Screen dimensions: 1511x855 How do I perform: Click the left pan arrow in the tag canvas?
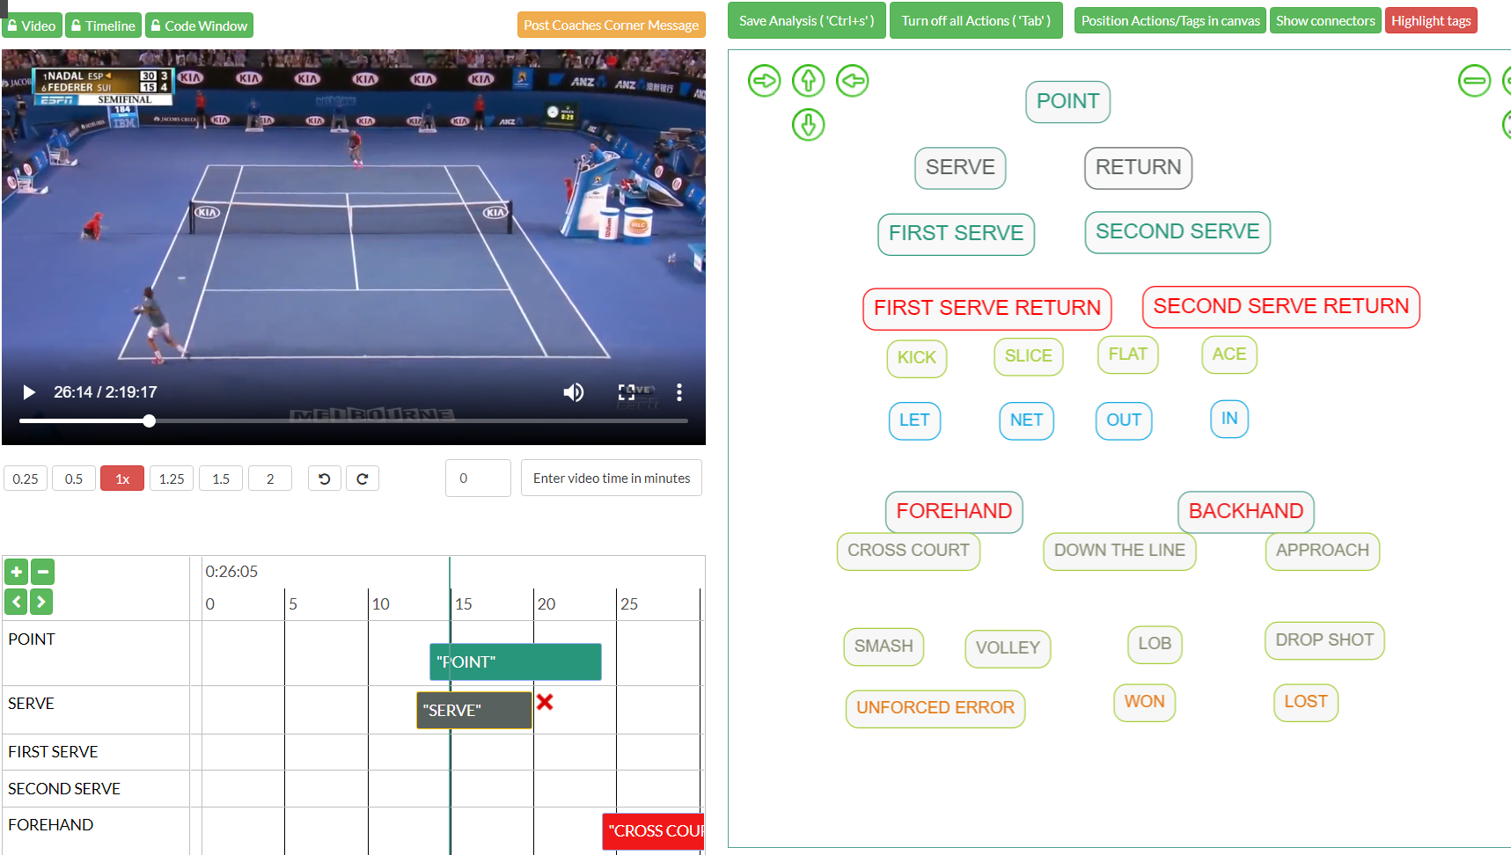pyautogui.click(x=852, y=80)
